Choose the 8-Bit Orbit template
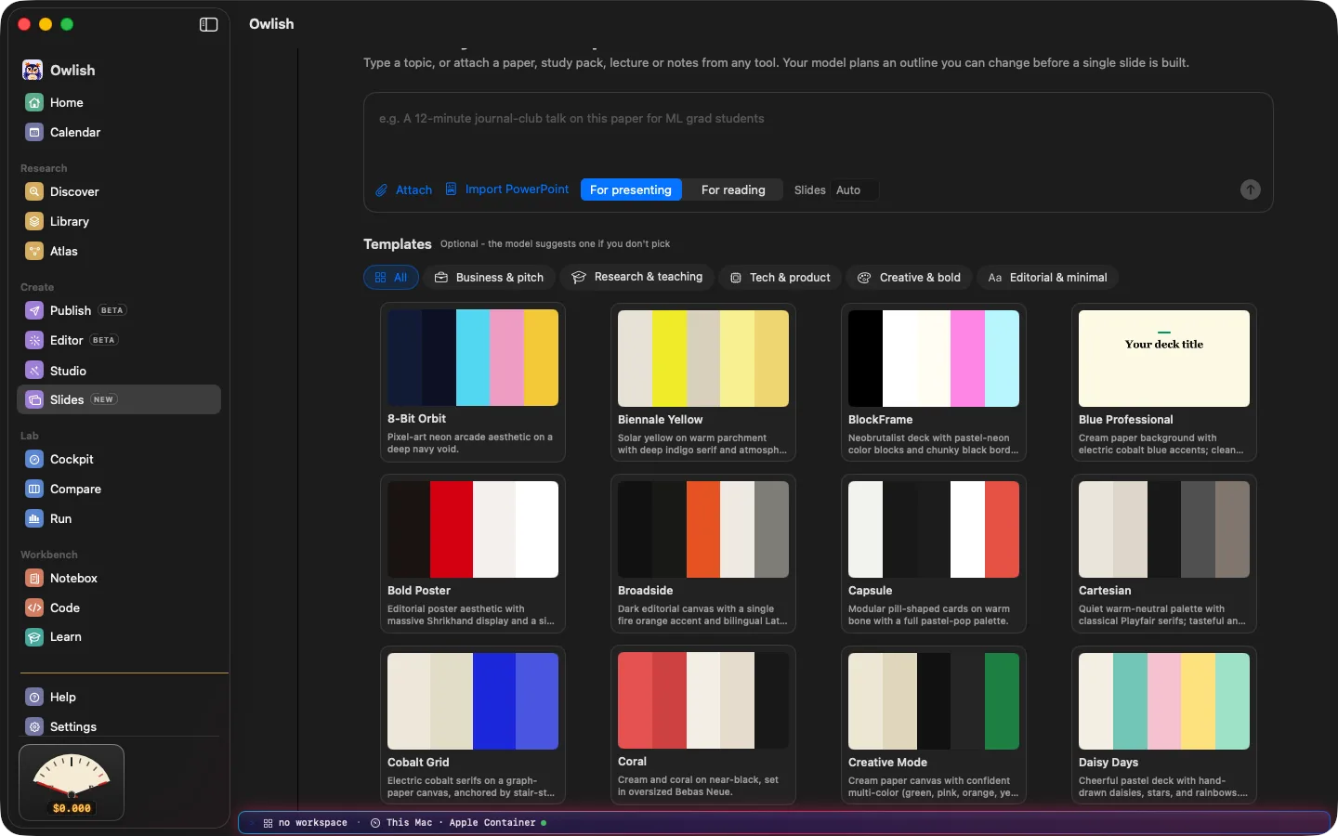Screen dimensions: 1338x836 pyautogui.click(x=473, y=383)
